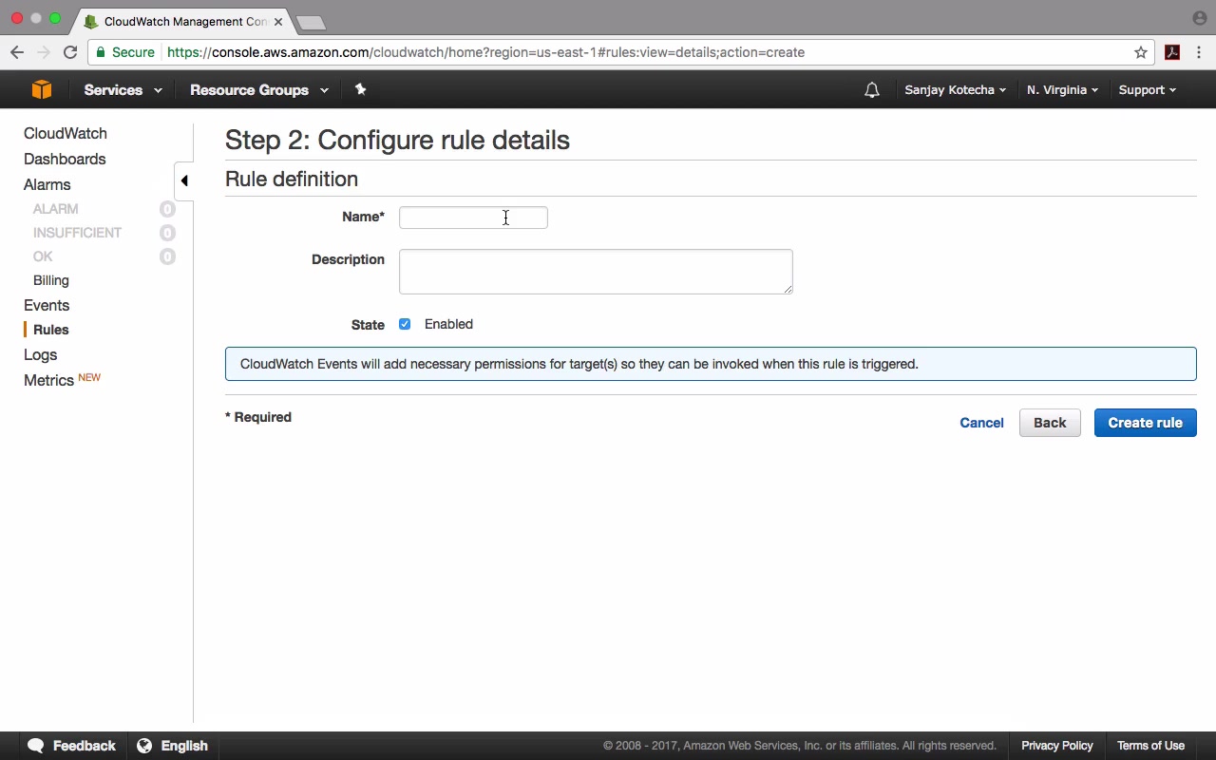1216x760 pixels.
Task: Click the pin shortcut icon in navbar
Action: 360,89
